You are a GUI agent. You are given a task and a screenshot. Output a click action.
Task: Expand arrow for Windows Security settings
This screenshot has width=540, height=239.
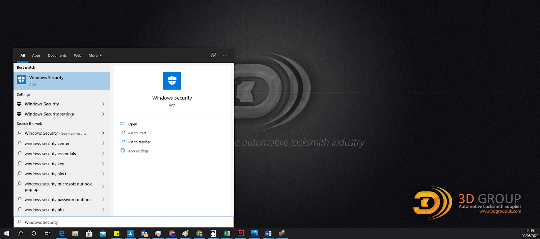103,114
